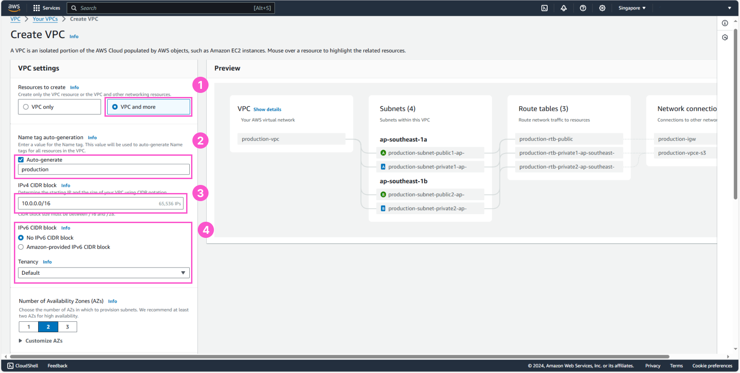Select production-vpc in preview
This screenshot has width=740, height=373.
(x=291, y=139)
